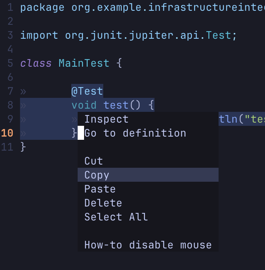Open the How-to disable mouse entry
Screen dimensions: 265x270
[x=148, y=245]
